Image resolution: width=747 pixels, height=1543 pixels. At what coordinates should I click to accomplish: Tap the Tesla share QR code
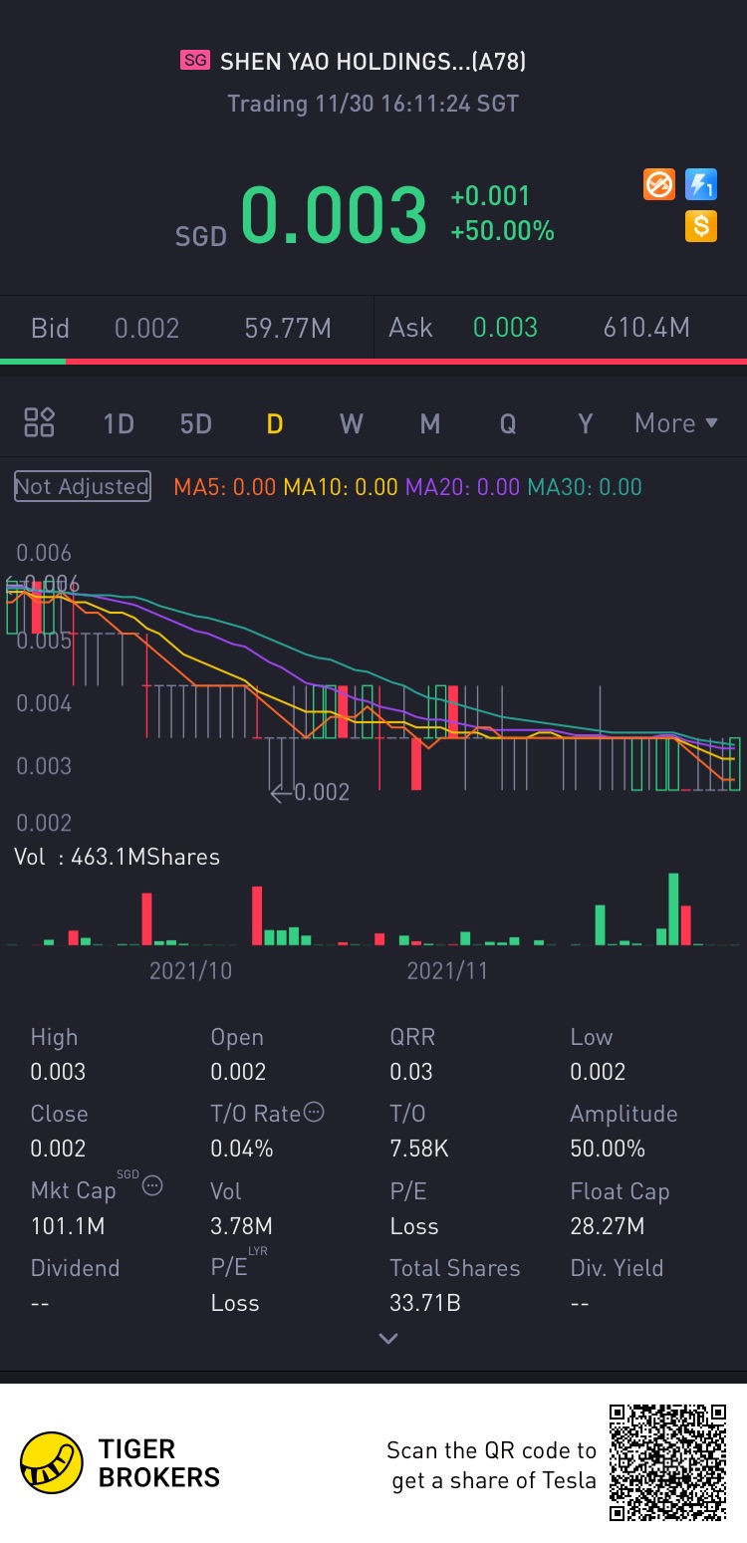668,1462
